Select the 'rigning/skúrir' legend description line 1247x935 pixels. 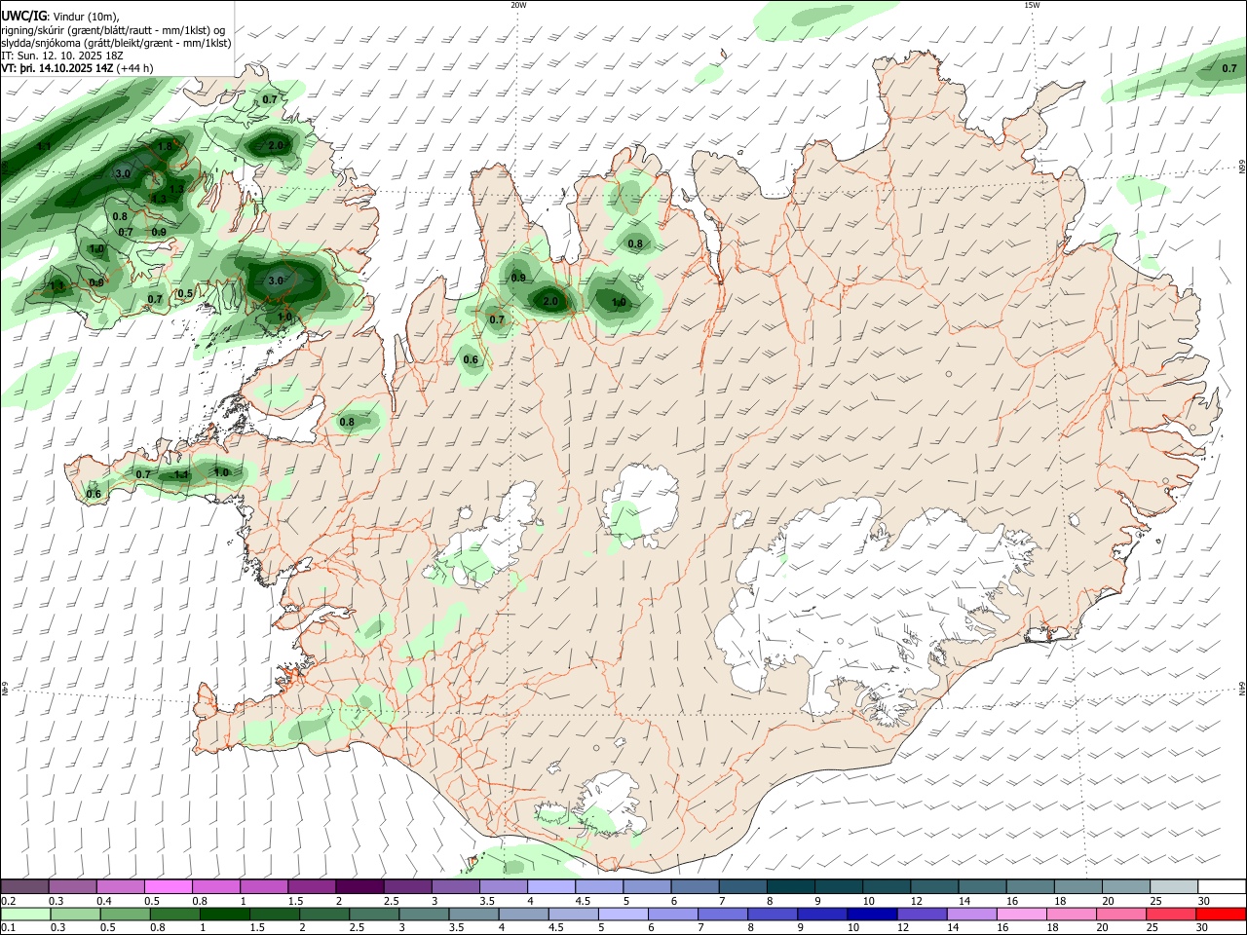113,29
